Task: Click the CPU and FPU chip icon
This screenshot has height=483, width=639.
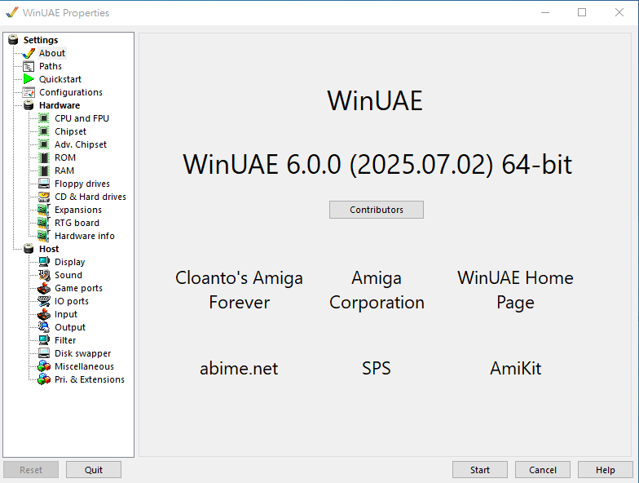Action: coord(44,118)
